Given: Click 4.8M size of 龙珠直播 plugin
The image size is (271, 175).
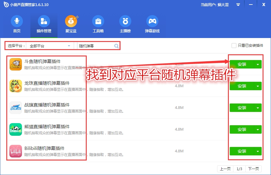Looking at the screenshot, I should pos(179,86).
